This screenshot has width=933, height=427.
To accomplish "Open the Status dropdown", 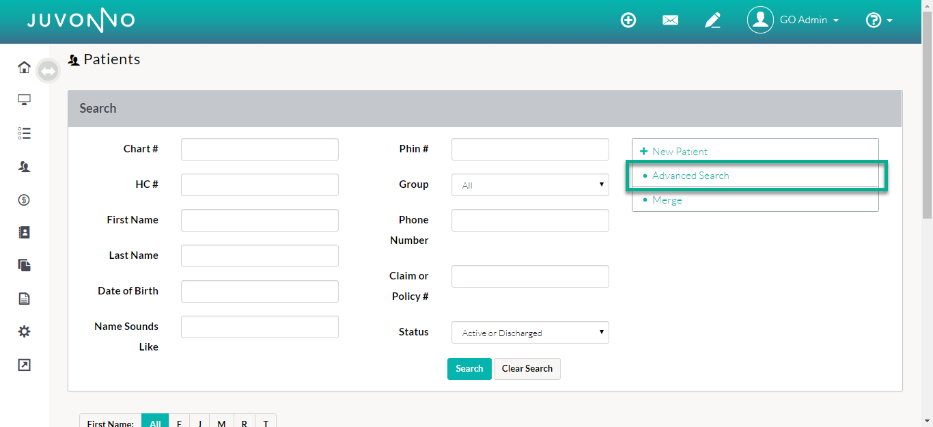I will coord(530,333).
